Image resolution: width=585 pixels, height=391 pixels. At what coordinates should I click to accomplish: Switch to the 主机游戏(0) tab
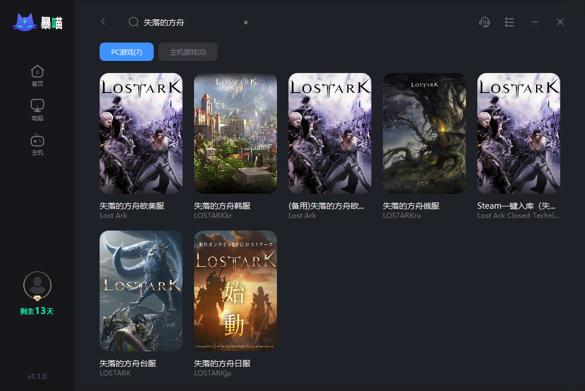188,52
